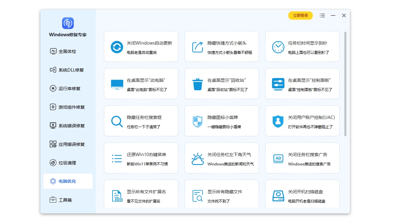Click the clock icon for 任务栏时间显示到秒
This screenshot has height=223, width=397.
(x=278, y=46)
